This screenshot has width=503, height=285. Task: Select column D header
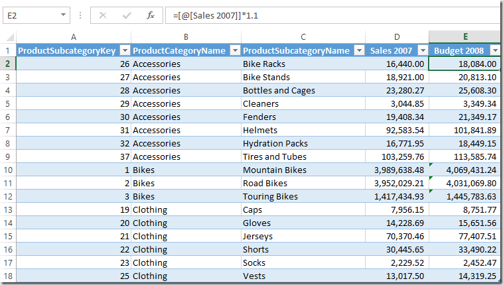pos(397,37)
